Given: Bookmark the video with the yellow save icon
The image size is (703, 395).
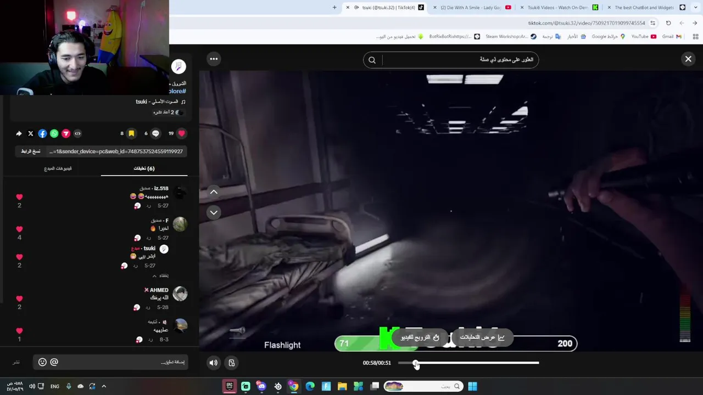Looking at the screenshot, I should pyautogui.click(x=131, y=133).
